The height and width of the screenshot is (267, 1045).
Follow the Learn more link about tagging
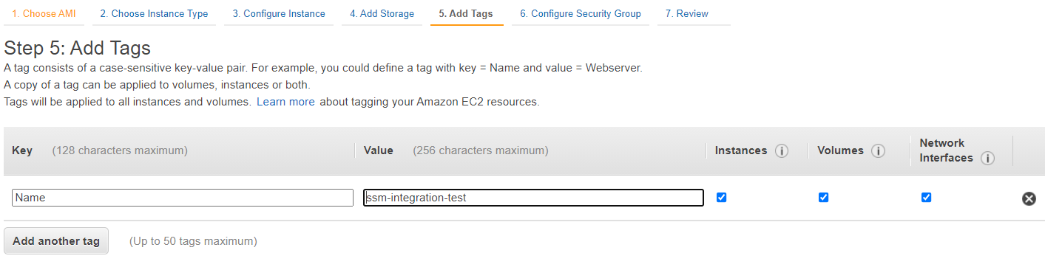[285, 102]
